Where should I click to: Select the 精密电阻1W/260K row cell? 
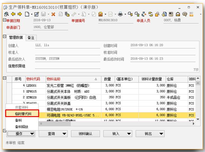pos(74,109)
